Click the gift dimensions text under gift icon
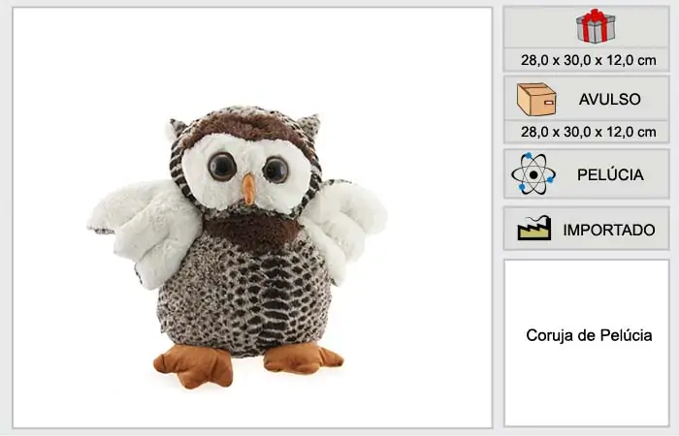This screenshot has height=436, width=679. (588, 60)
